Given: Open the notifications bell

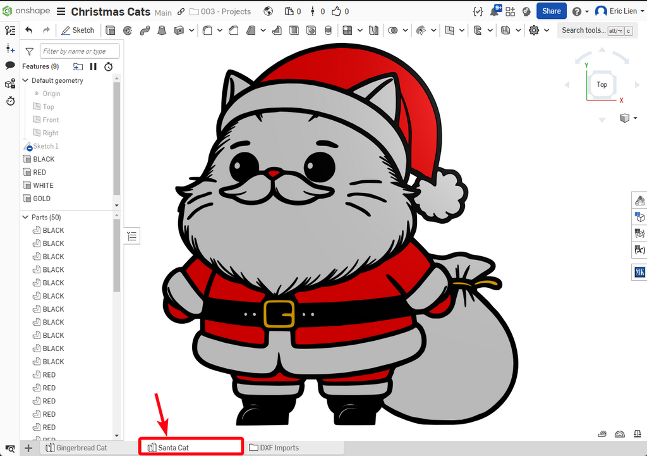Looking at the screenshot, I should coord(495,11).
